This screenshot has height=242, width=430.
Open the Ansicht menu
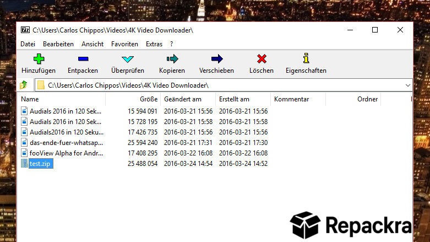tap(92, 44)
